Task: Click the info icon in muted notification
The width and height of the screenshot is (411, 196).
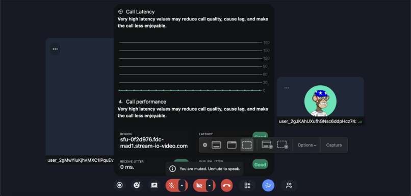Action: click(172, 169)
